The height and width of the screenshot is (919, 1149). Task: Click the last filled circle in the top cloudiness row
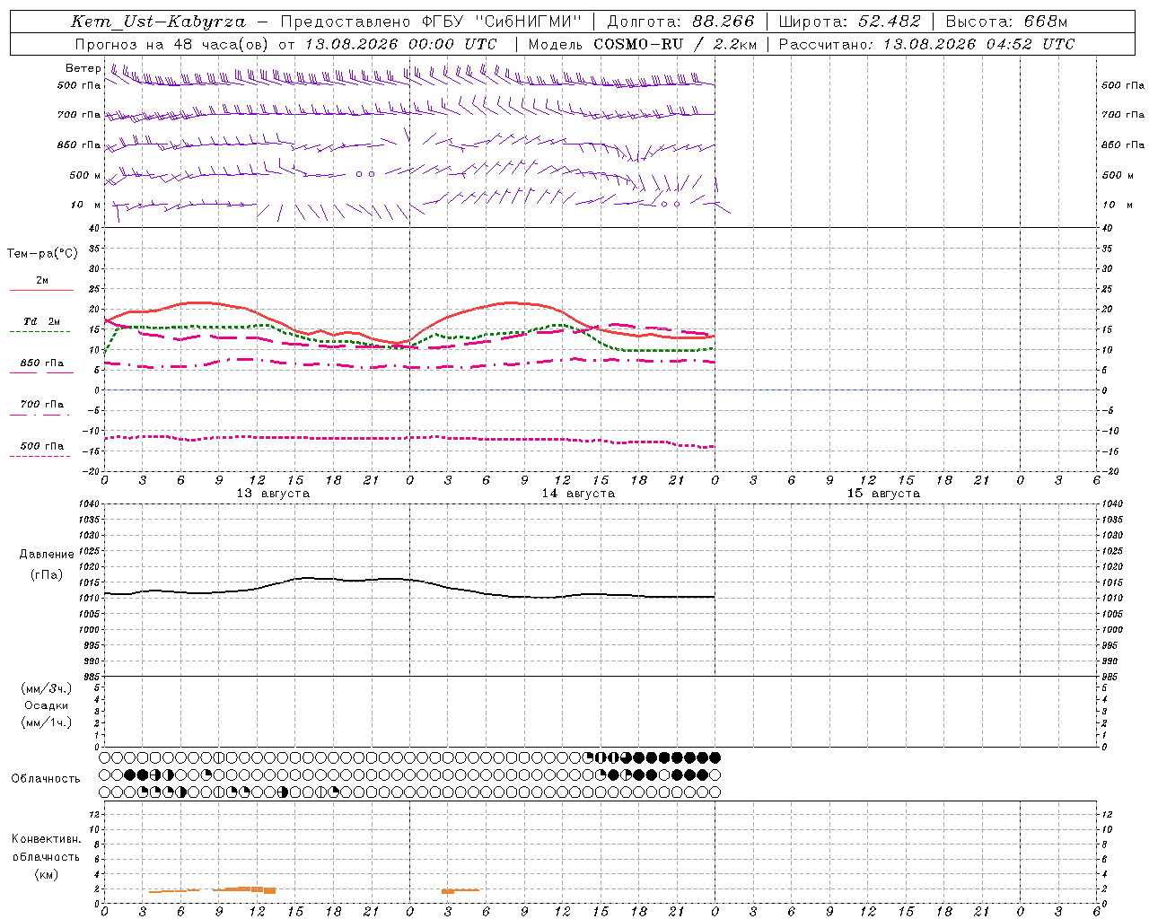point(715,758)
